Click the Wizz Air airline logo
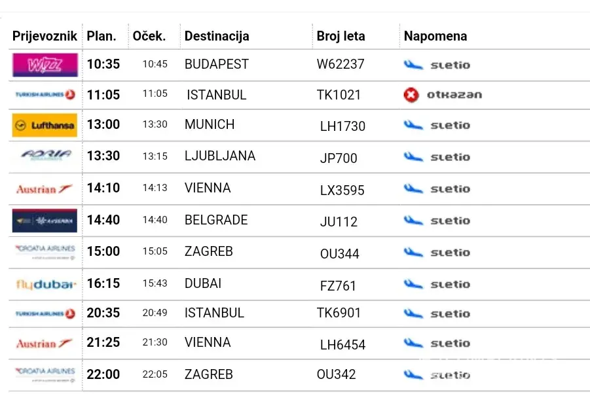The height and width of the screenshot is (394, 590). click(45, 65)
